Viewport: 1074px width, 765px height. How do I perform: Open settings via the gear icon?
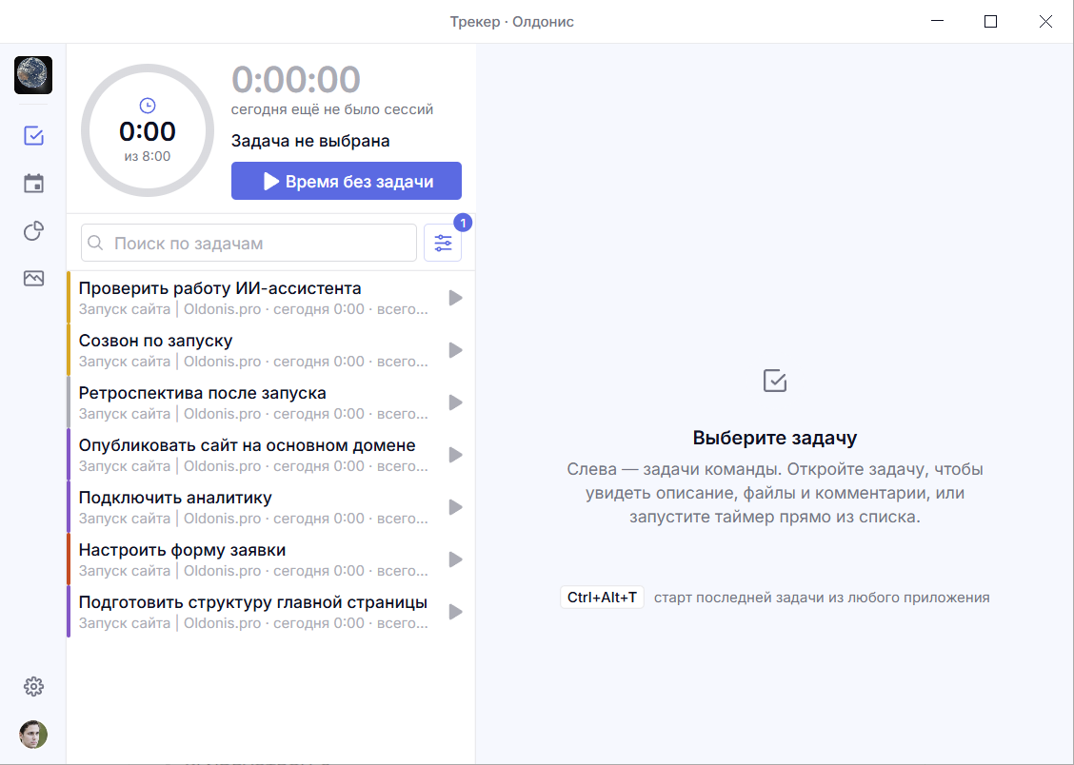(33, 686)
